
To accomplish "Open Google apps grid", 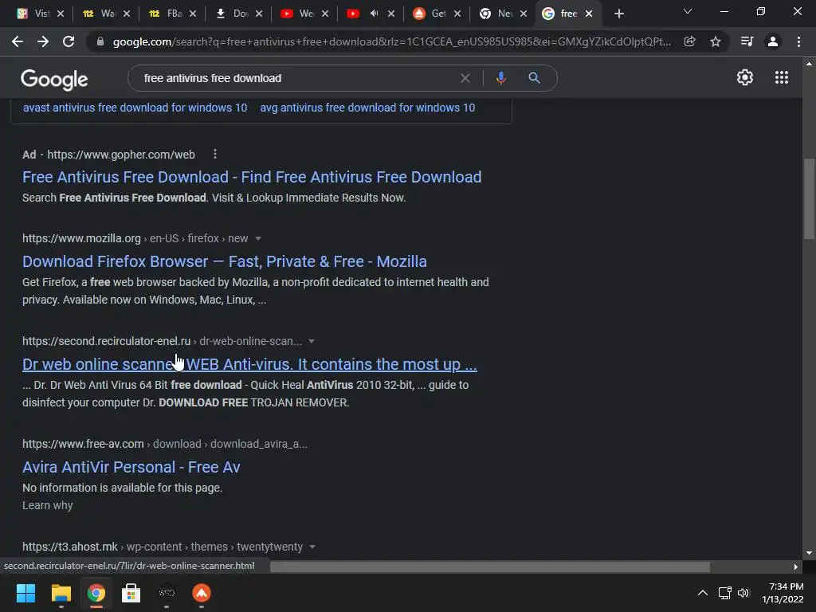I will coord(782,77).
